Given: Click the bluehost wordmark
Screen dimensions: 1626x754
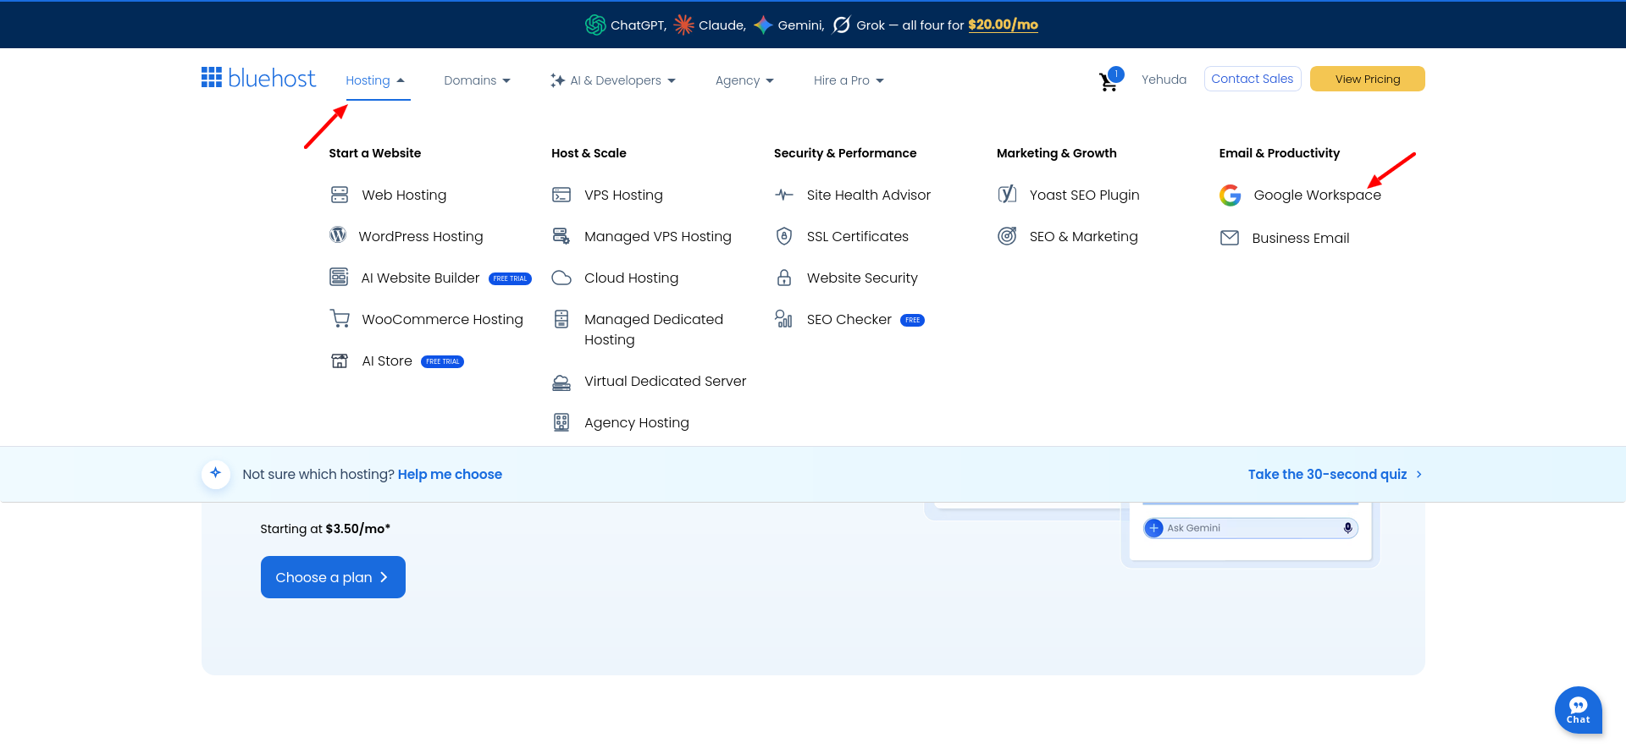Looking at the screenshot, I should tap(272, 78).
